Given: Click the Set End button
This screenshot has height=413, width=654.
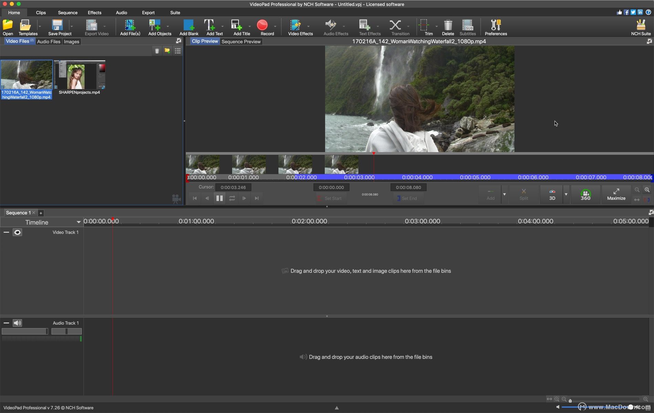Looking at the screenshot, I should coord(408,198).
